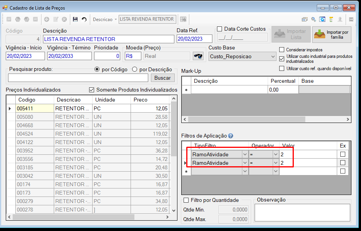
Task: Click Importar por família button
Action: [332, 34]
